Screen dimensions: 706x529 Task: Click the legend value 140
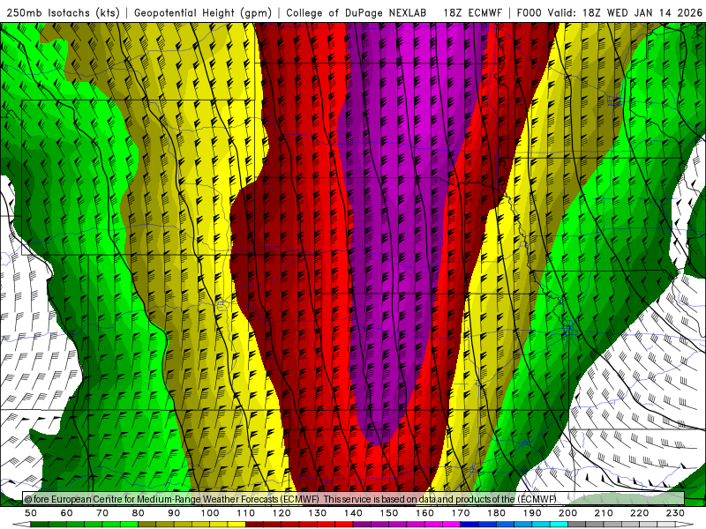pyautogui.click(x=353, y=513)
